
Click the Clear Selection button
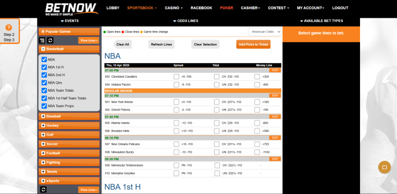click(205, 44)
